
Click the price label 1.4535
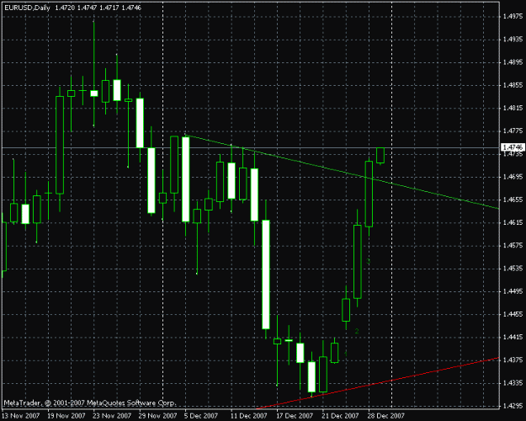[513, 268]
